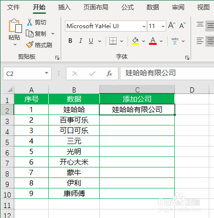Select column D header
This screenshot has height=218, width=214.
(192, 90)
